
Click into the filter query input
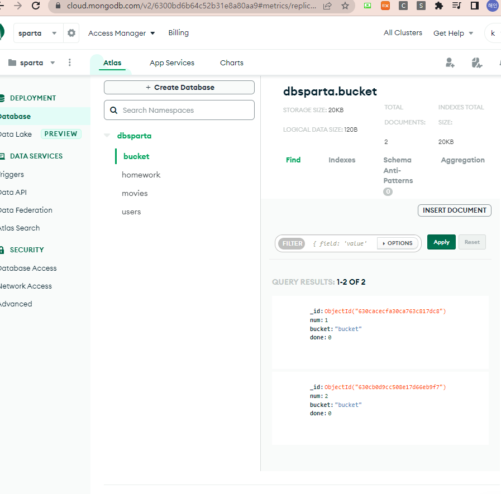point(341,243)
